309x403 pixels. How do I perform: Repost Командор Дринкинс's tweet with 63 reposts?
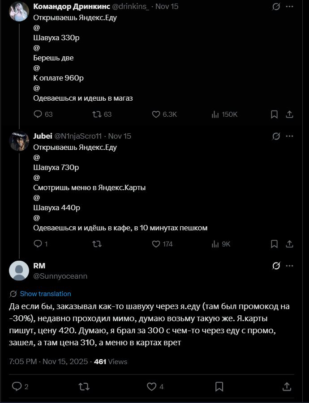point(96,115)
